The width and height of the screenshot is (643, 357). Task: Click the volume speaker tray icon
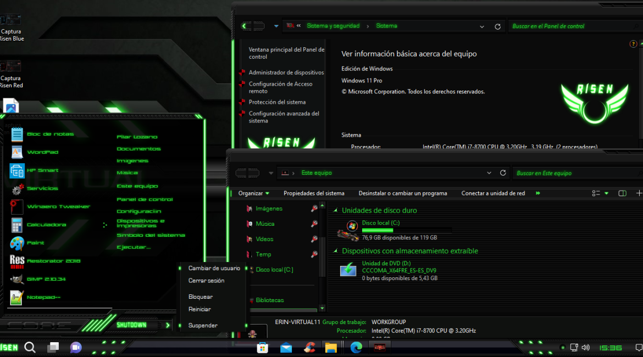pos(585,347)
